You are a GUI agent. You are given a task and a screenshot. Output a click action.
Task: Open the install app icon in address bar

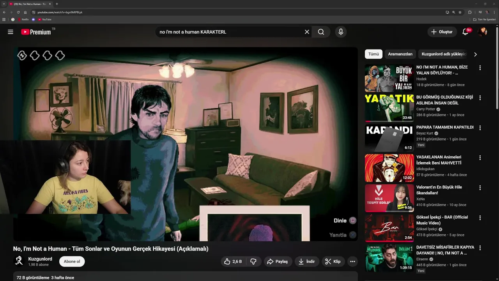[x=447, y=12]
